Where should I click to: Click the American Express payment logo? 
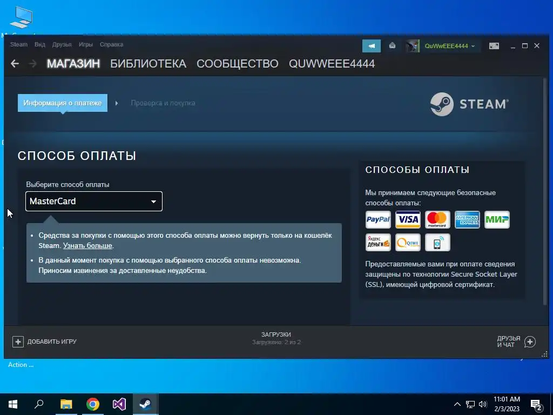click(x=467, y=219)
